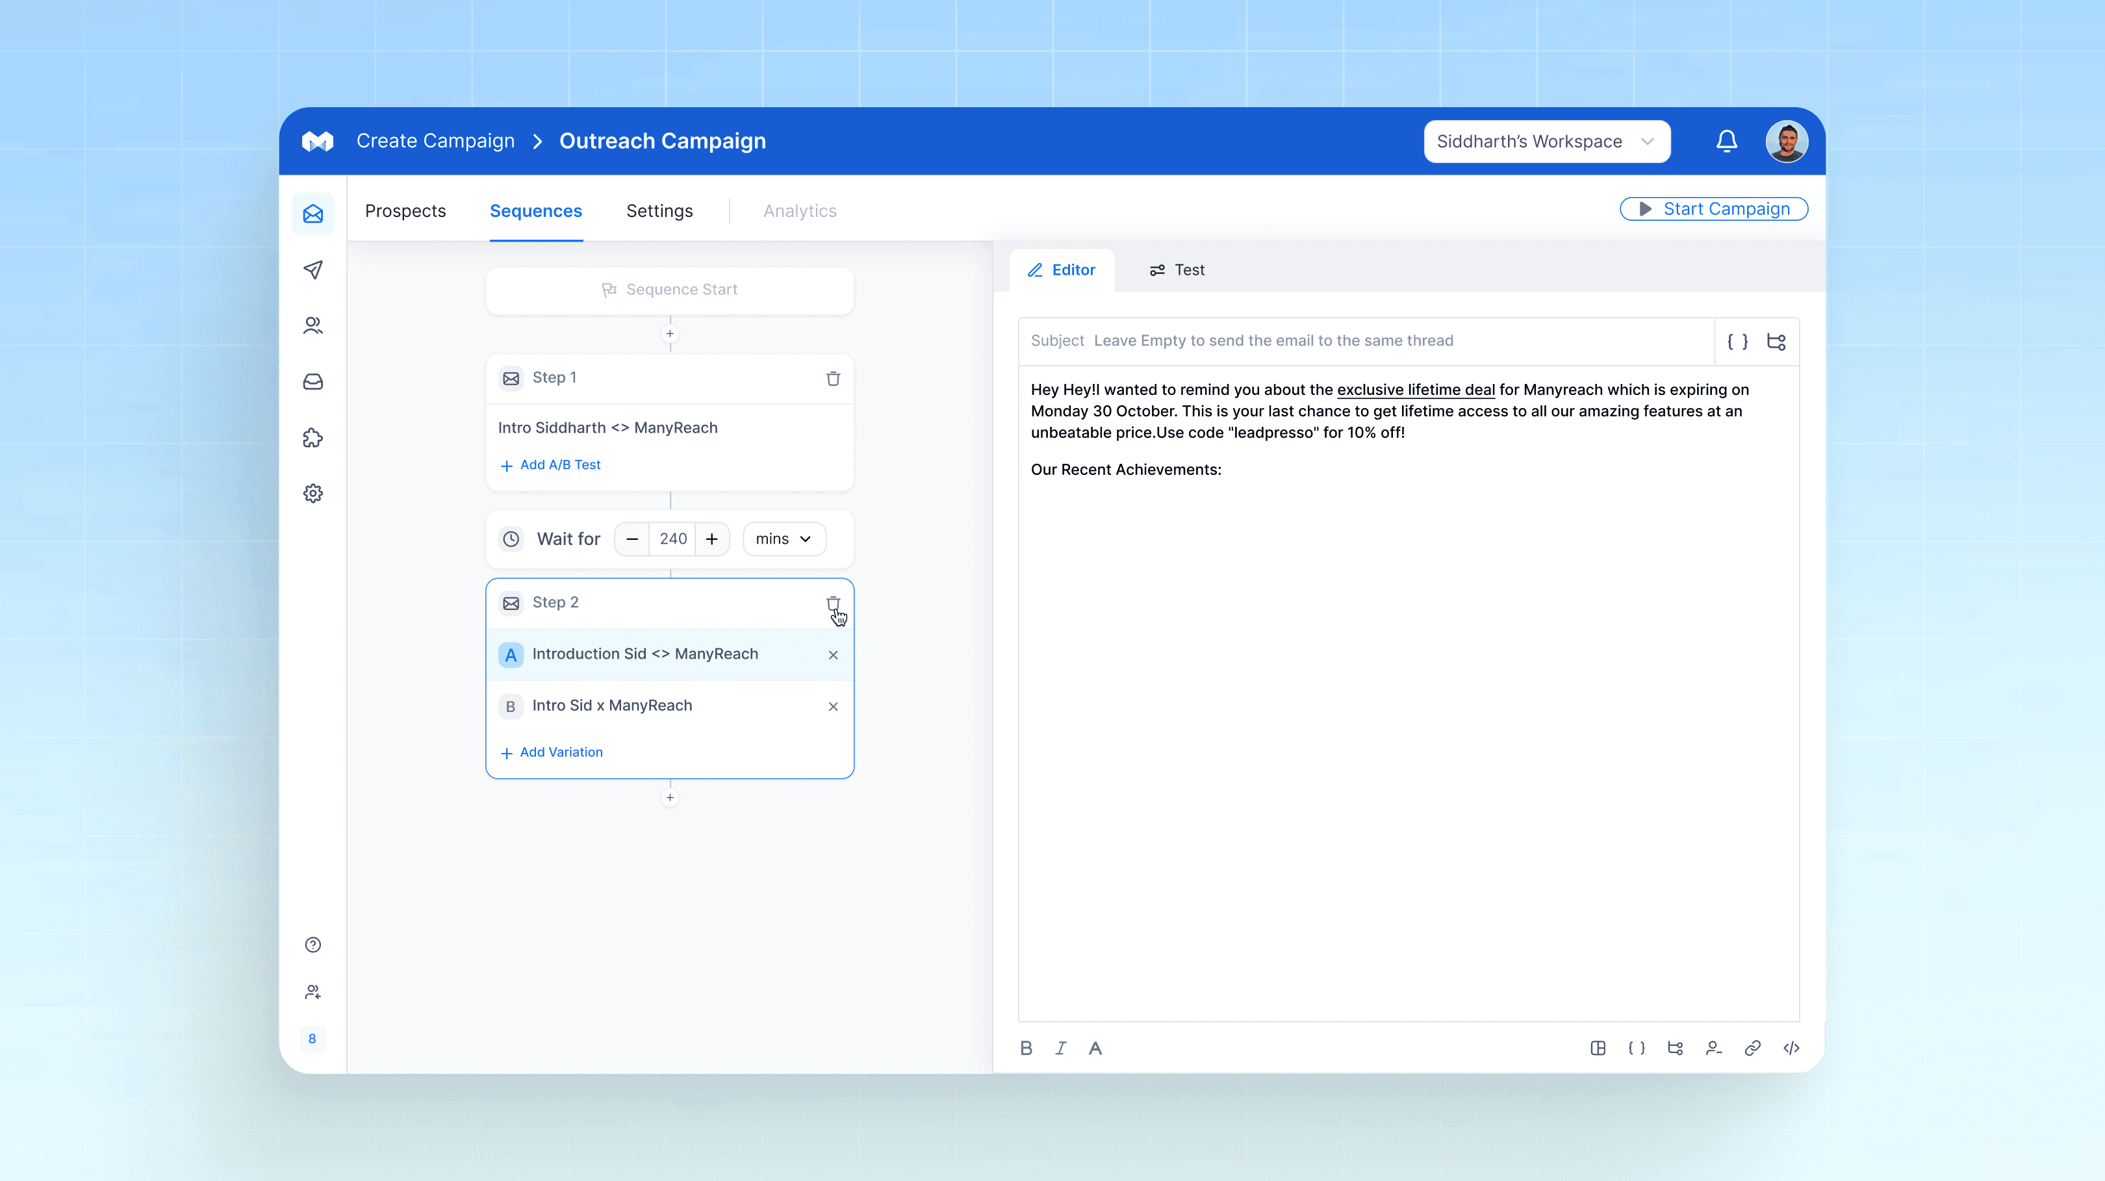Click Add A/B Test in Step 1
The image size is (2105, 1181).
550,465
